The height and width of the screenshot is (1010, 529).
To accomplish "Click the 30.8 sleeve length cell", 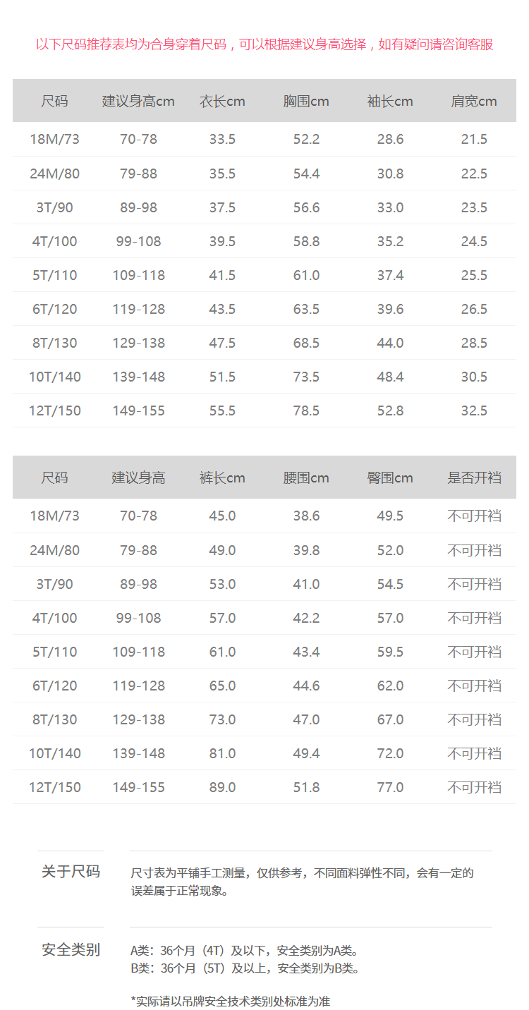I will coord(390,174).
